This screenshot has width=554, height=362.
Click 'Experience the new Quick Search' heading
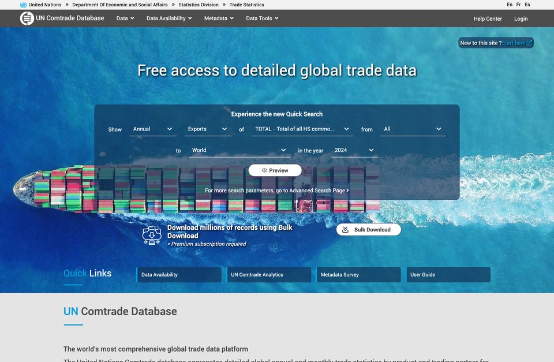click(x=276, y=114)
